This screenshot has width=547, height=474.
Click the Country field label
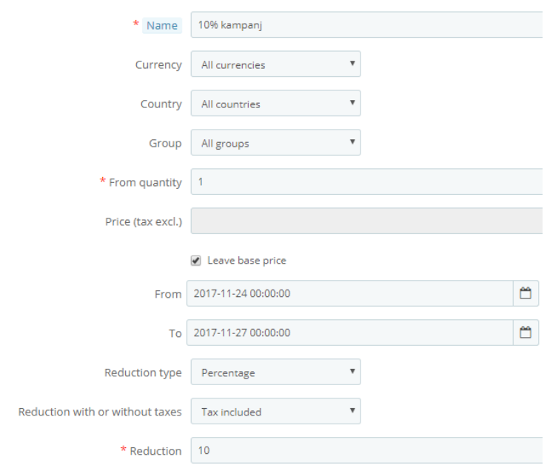161,104
